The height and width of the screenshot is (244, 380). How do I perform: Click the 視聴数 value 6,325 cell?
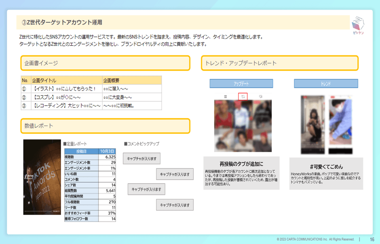click(x=108, y=157)
